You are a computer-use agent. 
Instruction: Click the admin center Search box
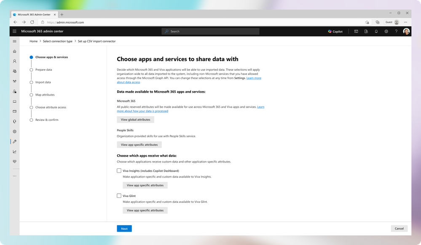[x=211, y=32]
